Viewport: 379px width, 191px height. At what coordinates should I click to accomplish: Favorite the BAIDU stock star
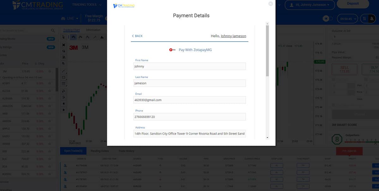coord(50,136)
